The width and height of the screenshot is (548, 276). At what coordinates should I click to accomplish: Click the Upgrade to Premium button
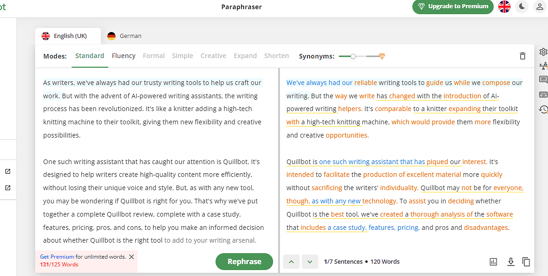click(x=453, y=6)
